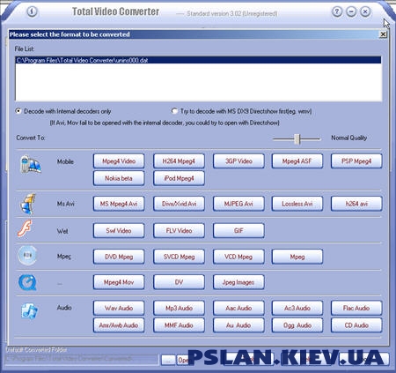Open the help question mark icon

click(x=337, y=11)
